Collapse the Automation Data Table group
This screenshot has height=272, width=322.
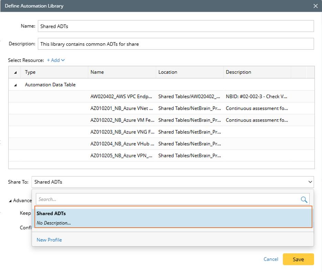(15, 85)
